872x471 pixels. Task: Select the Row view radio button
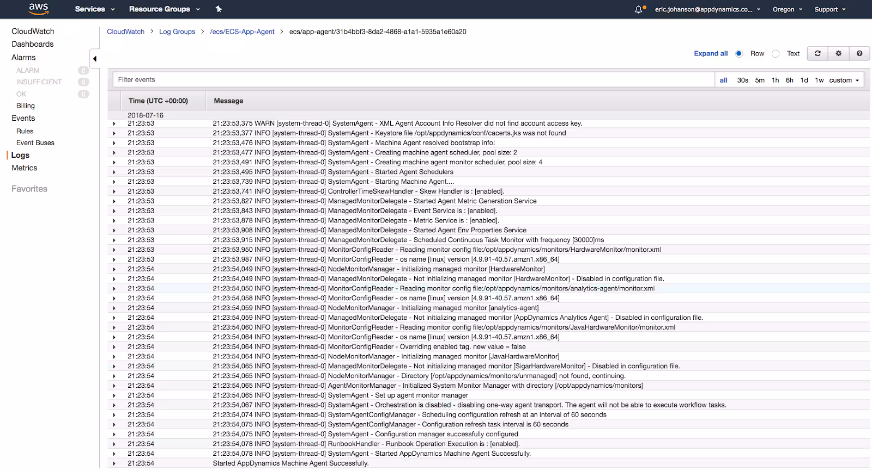point(739,53)
